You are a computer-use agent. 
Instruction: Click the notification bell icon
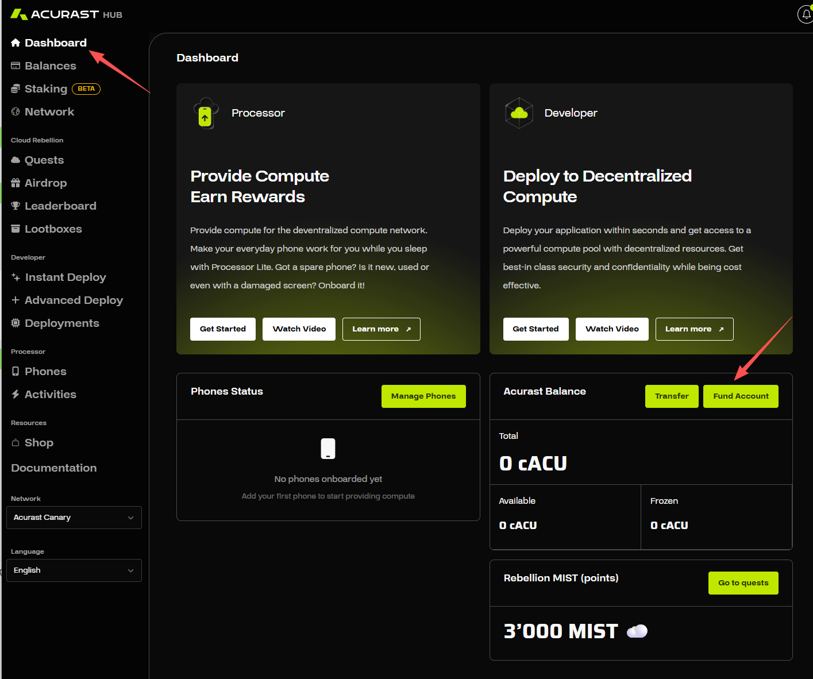coord(806,14)
